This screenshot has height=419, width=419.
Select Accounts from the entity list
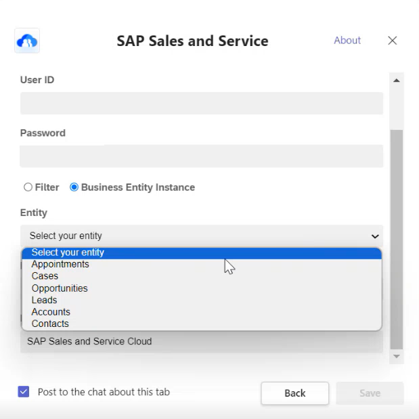202,312
